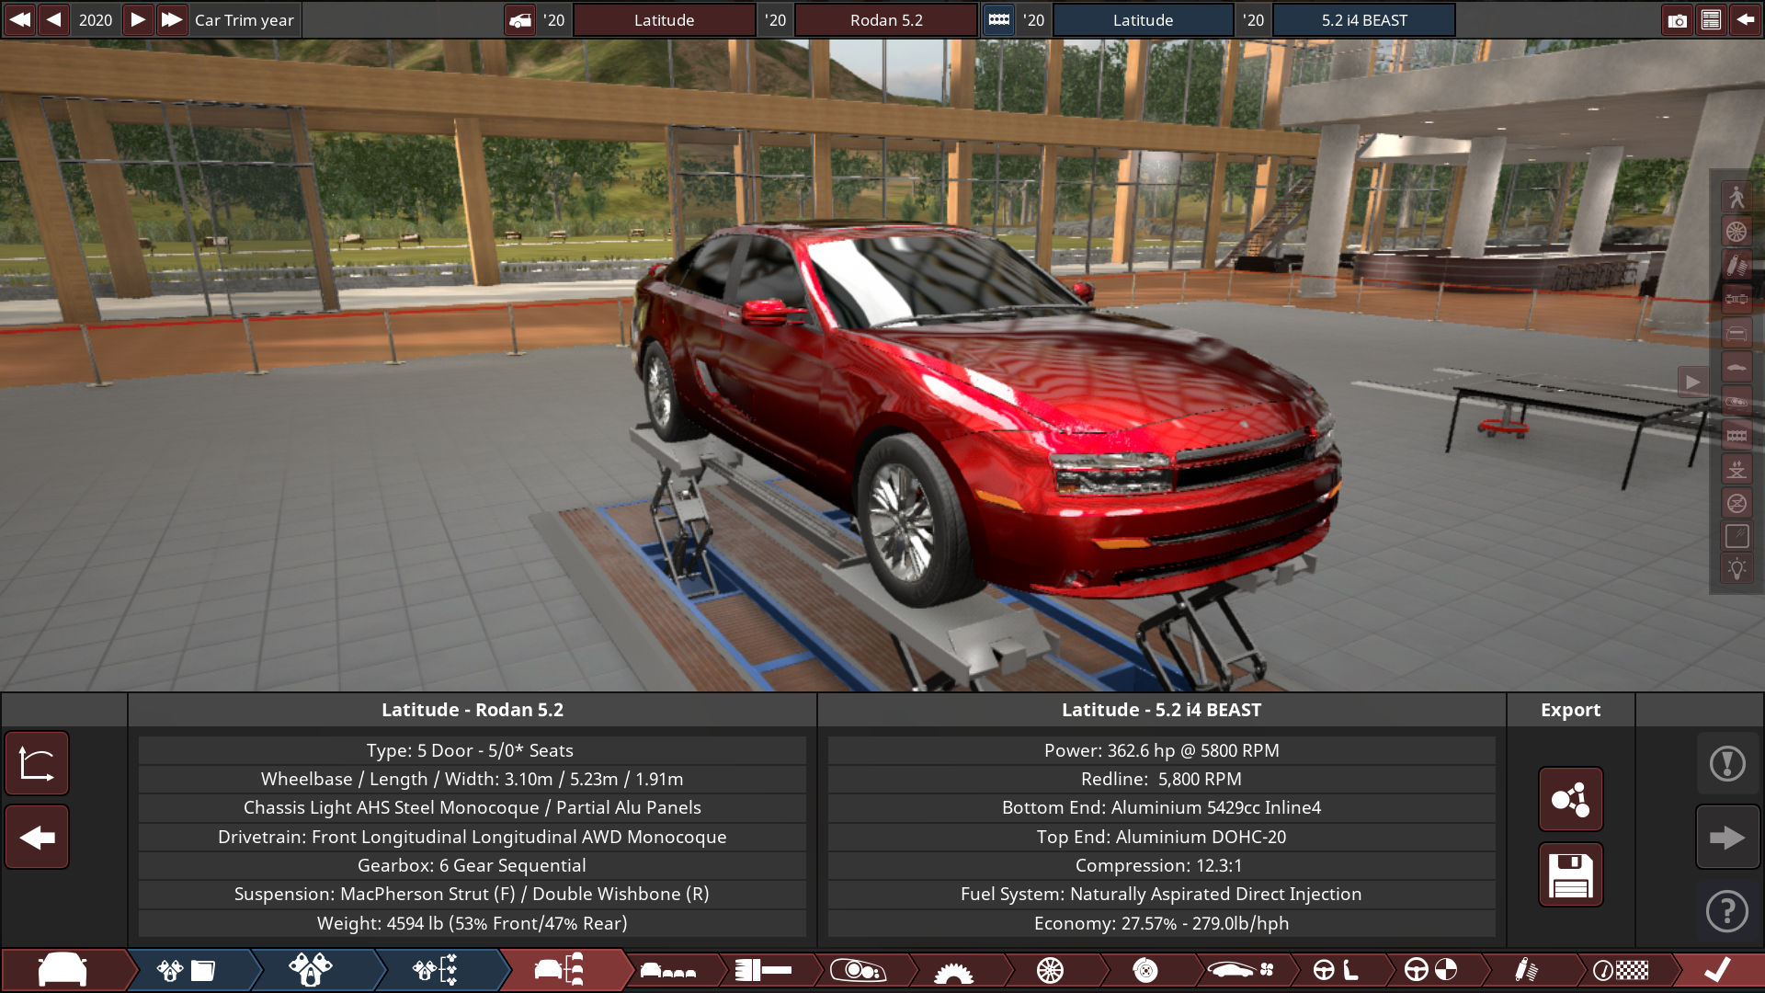The width and height of the screenshot is (1765, 993).
Task: Select the 'Gearbox: 6 Gear Sequential' row
Action: (x=472, y=865)
